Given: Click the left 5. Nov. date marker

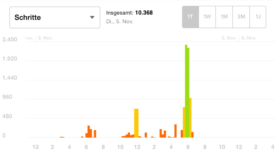Looking at the screenshot, I should coord(45,38).
